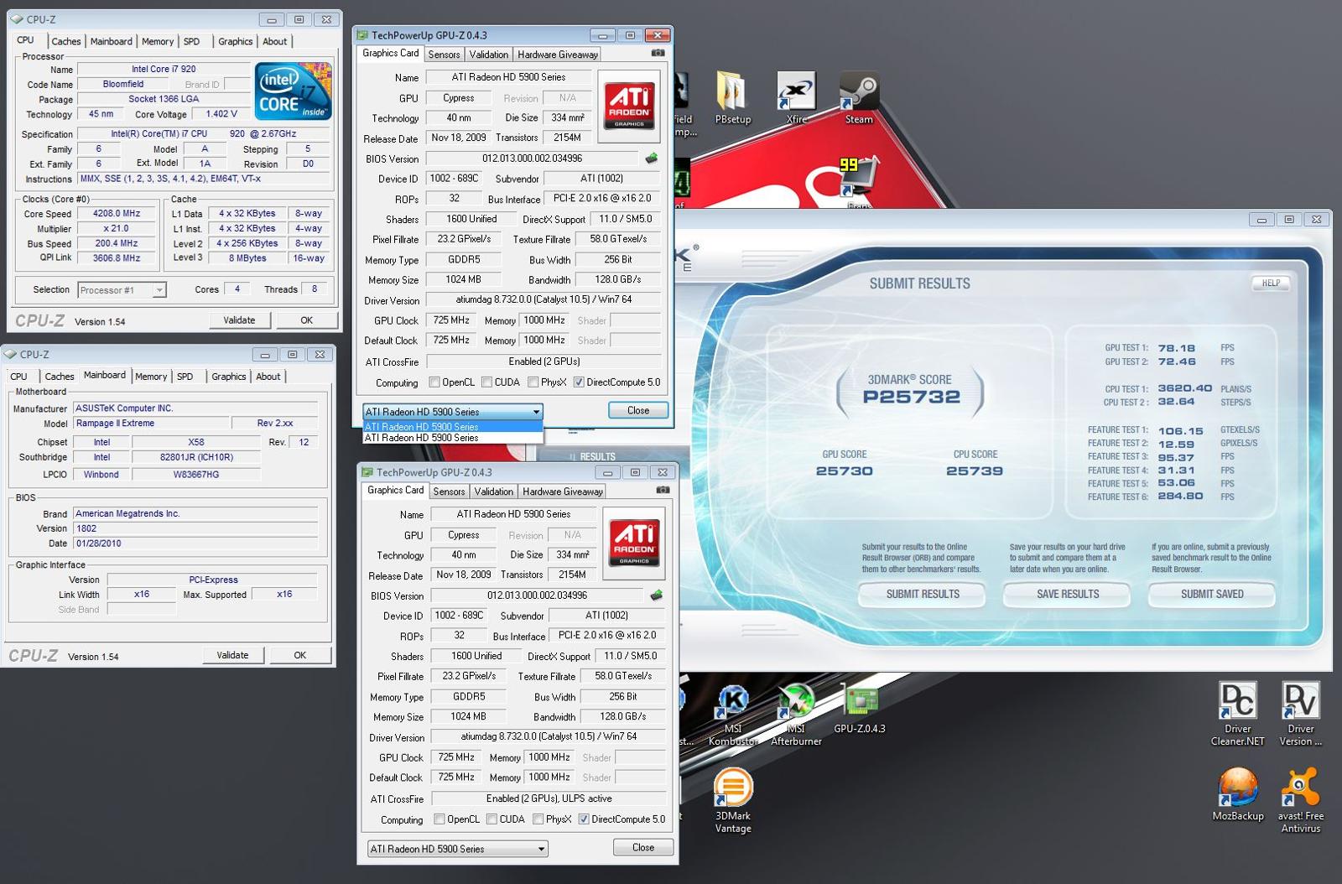Open the Processor #1 selection dropdown in CPU-Z
This screenshot has width=1342, height=884.
159,290
